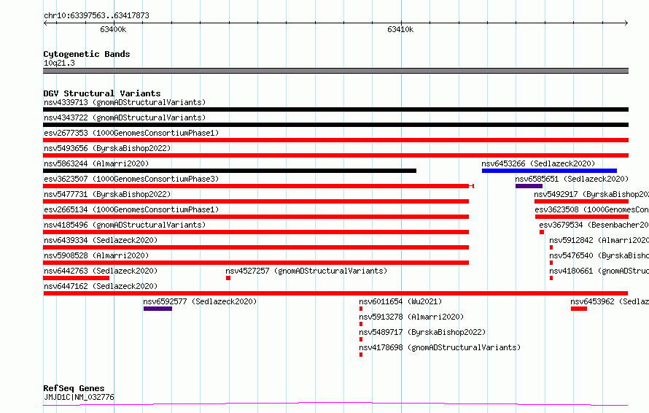Select red bar under nsv6453962

coord(579,309)
